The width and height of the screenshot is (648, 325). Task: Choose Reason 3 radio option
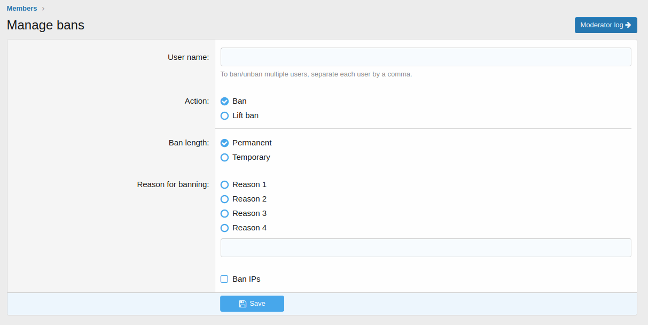pyautogui.click(x=224, y=213)
